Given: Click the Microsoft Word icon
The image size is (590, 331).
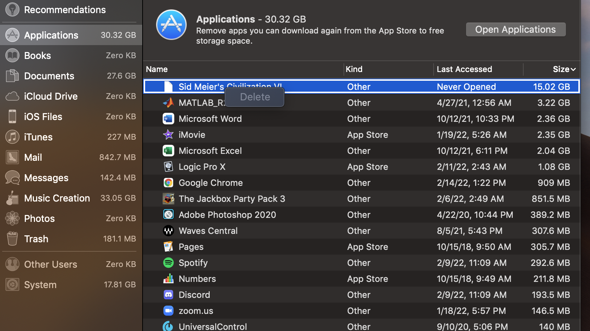Looking at the screenshot, I should point(168,119).
